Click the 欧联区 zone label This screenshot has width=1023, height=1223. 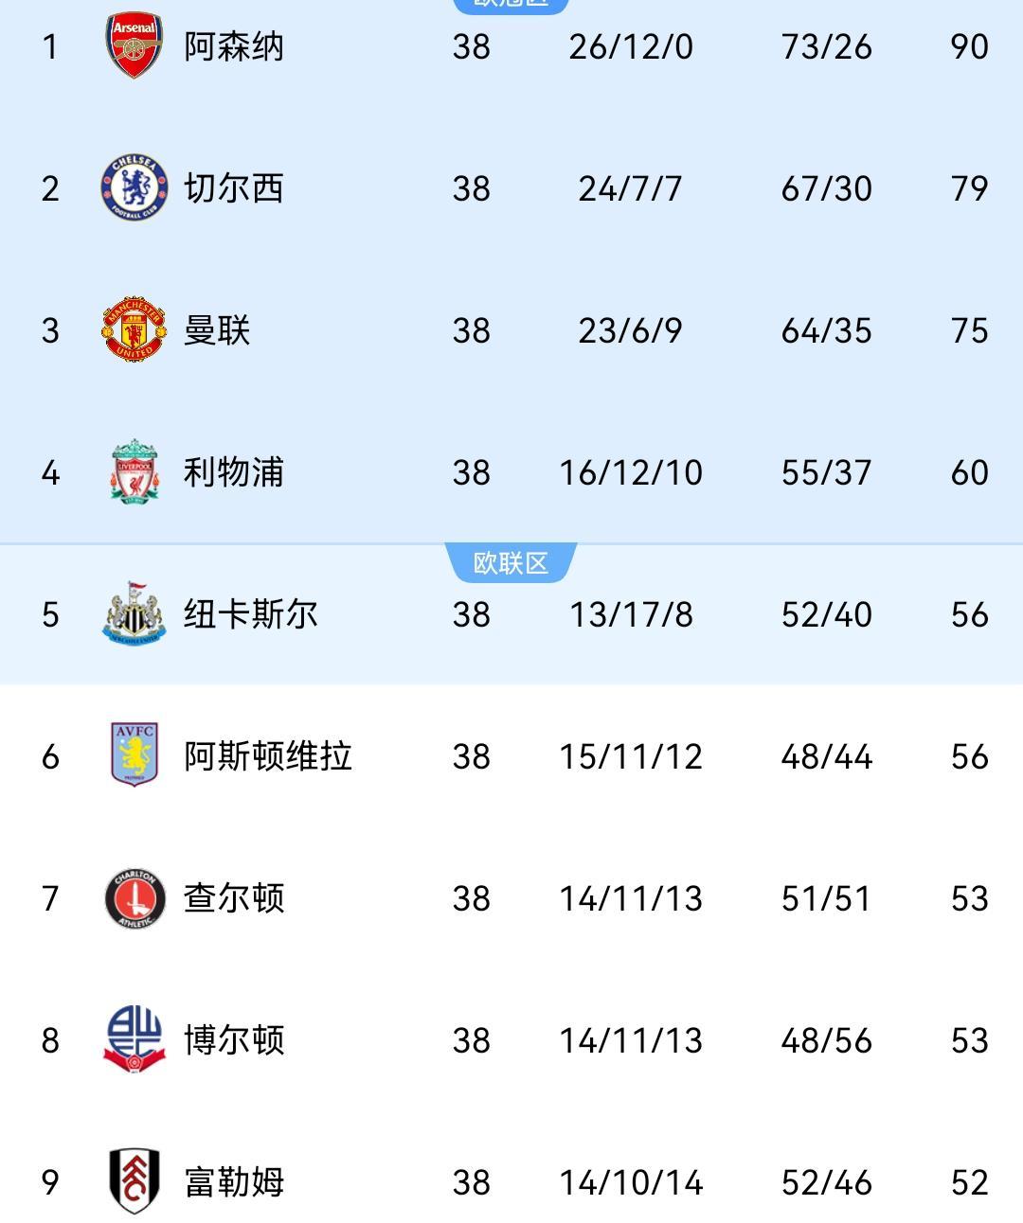pyautogui.click(x=511, y=563)
